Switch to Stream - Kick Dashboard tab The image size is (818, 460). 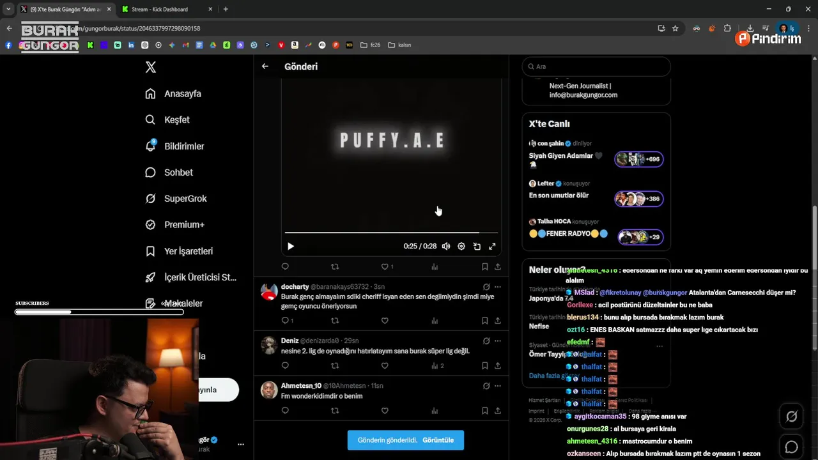point(166,9)
